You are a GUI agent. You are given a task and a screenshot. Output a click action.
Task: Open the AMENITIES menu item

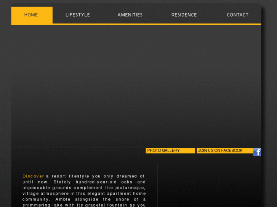click(130, 15)
